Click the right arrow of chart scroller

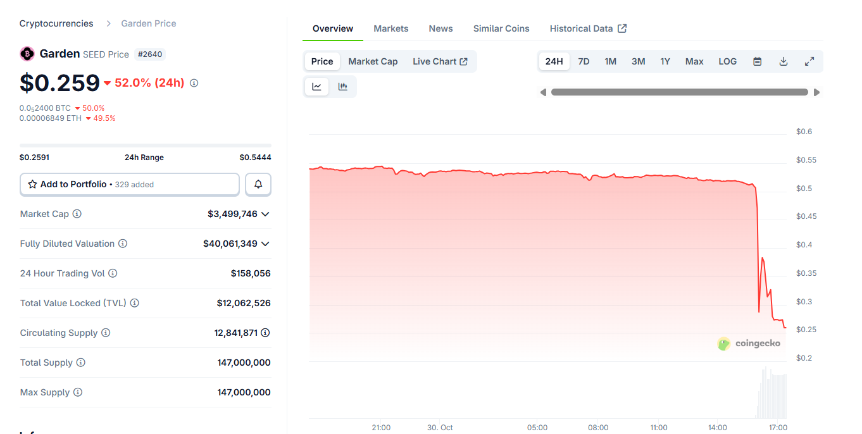click(x=816, y=92)
